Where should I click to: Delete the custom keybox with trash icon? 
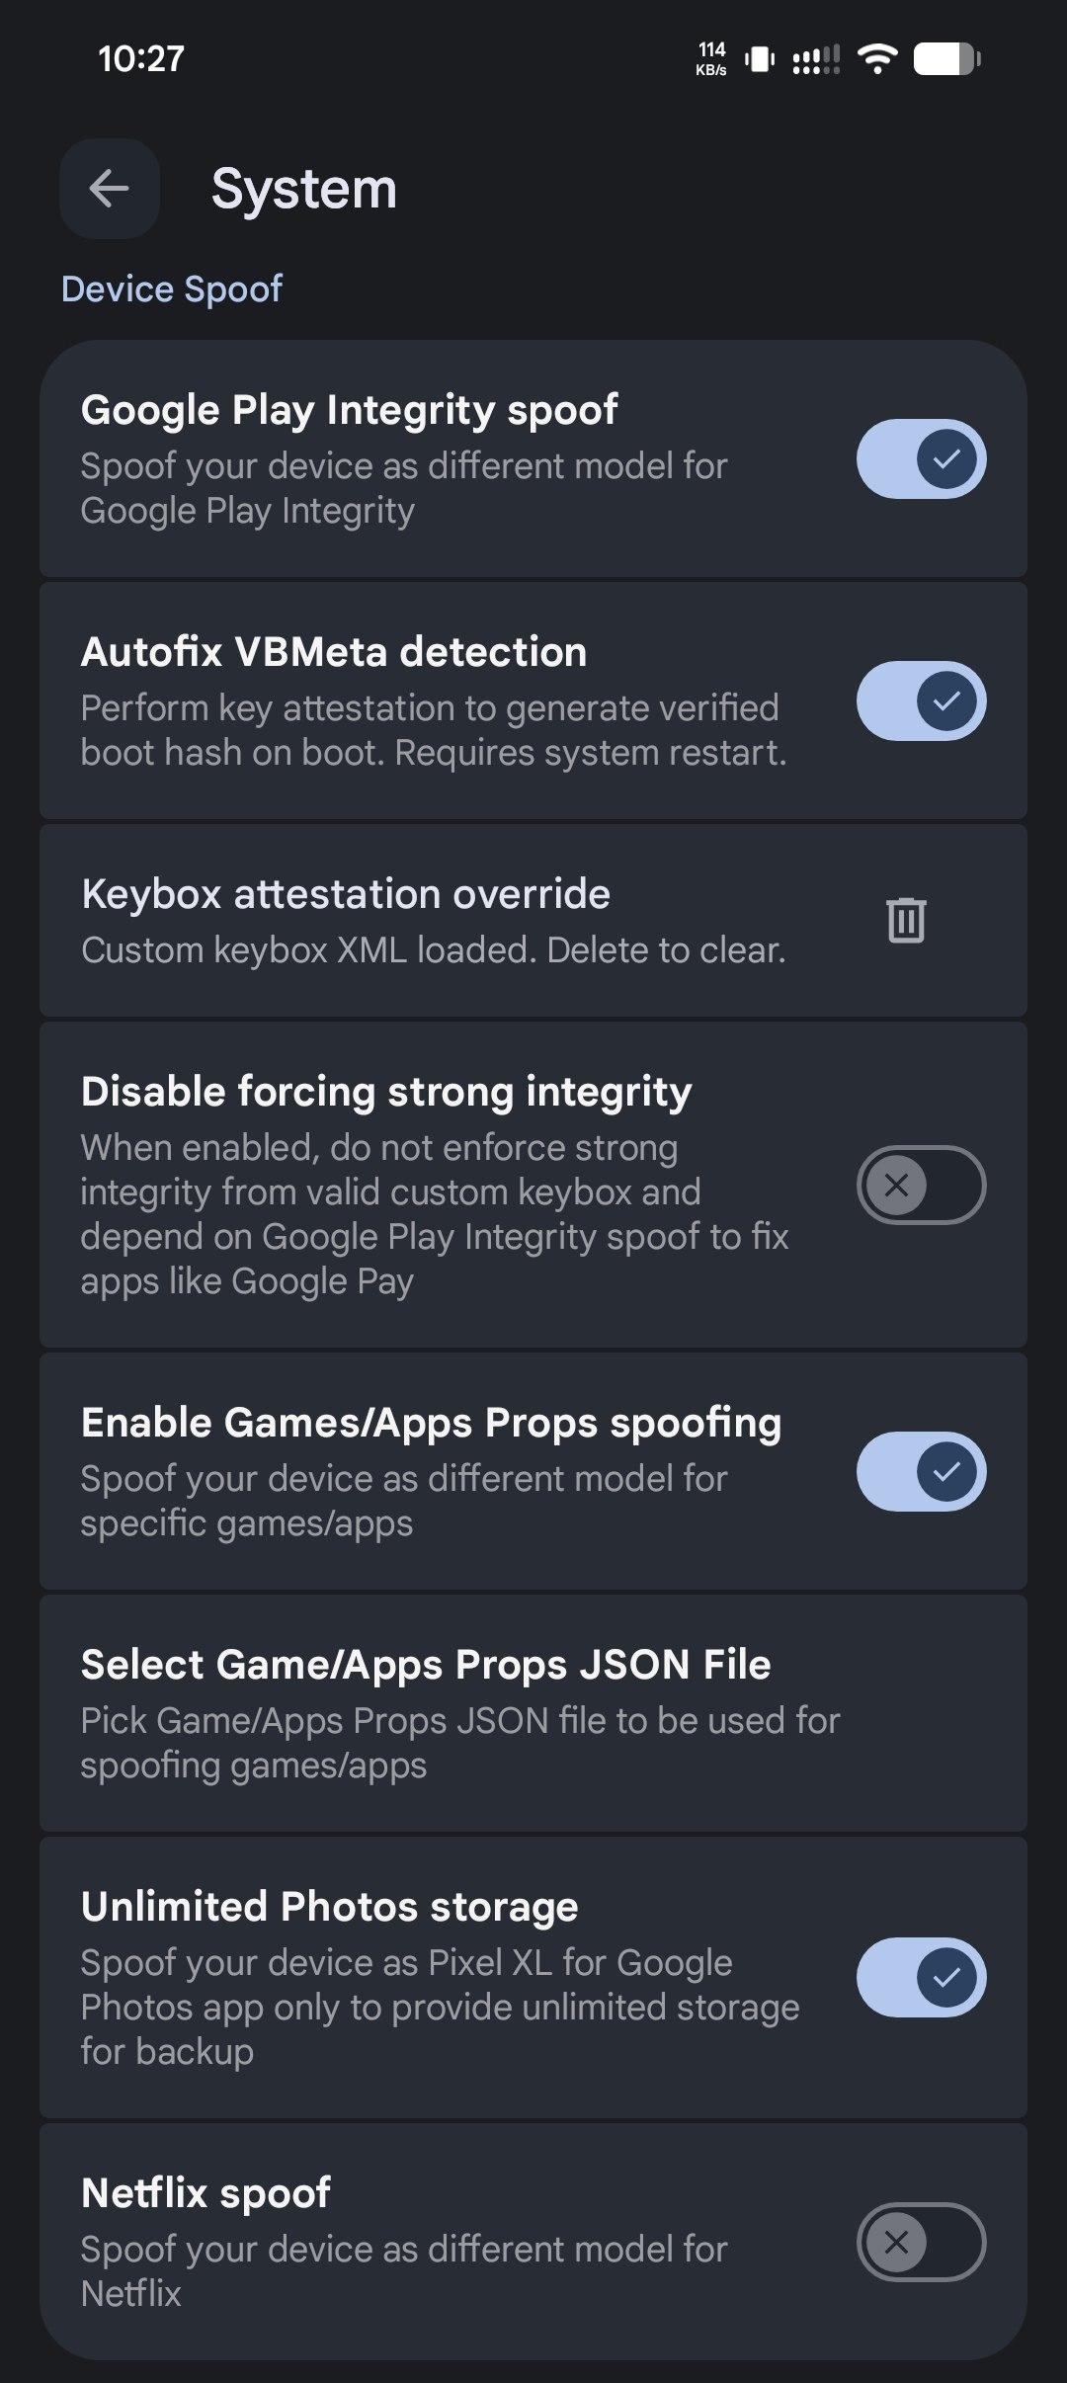pyautogui.click(x=905, y=920)
